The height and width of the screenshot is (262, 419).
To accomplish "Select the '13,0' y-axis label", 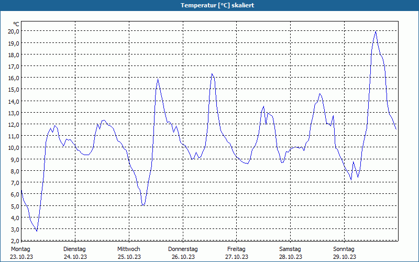I will pyautogui.click(x=14, y=113).
